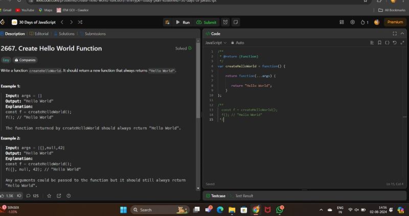
Task: Open WhatsApp from the taskbar
Action: [x=280, y=210]
